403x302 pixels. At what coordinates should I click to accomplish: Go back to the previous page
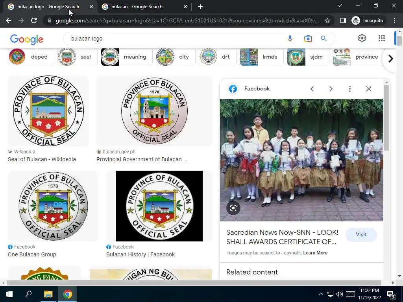[9, 20]
